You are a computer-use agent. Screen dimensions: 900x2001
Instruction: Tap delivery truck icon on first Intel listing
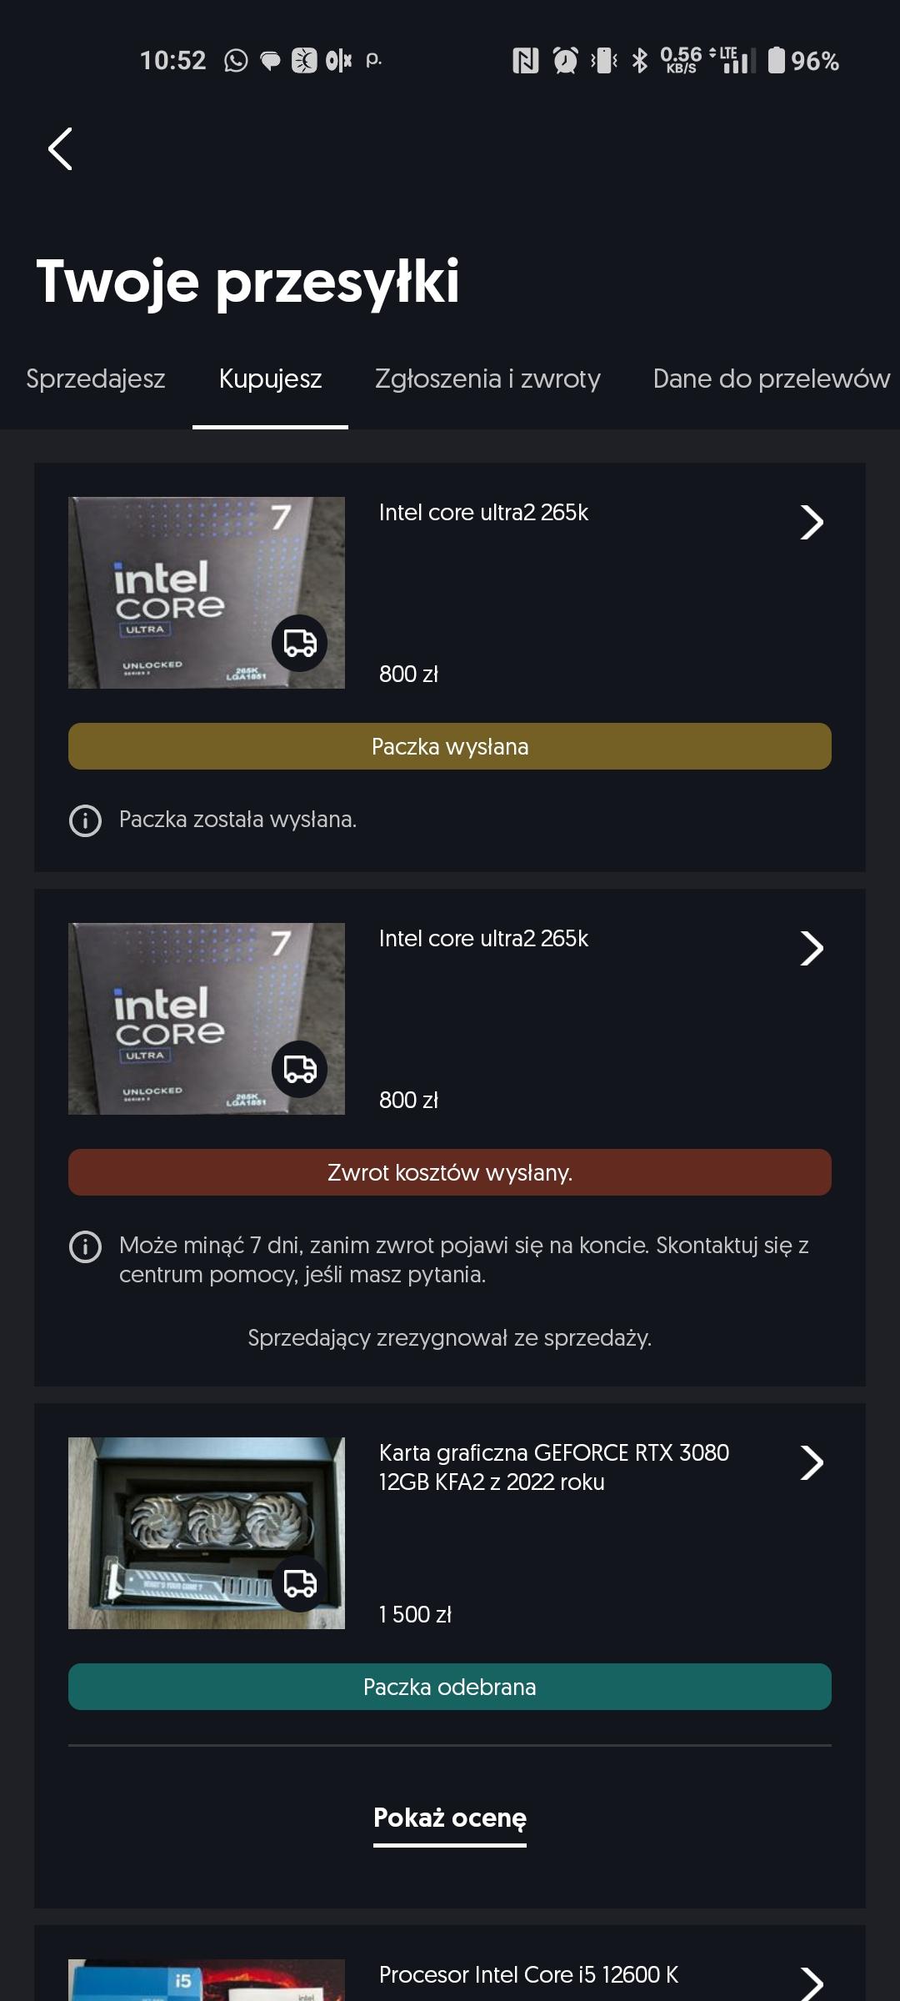coord(300,643)
